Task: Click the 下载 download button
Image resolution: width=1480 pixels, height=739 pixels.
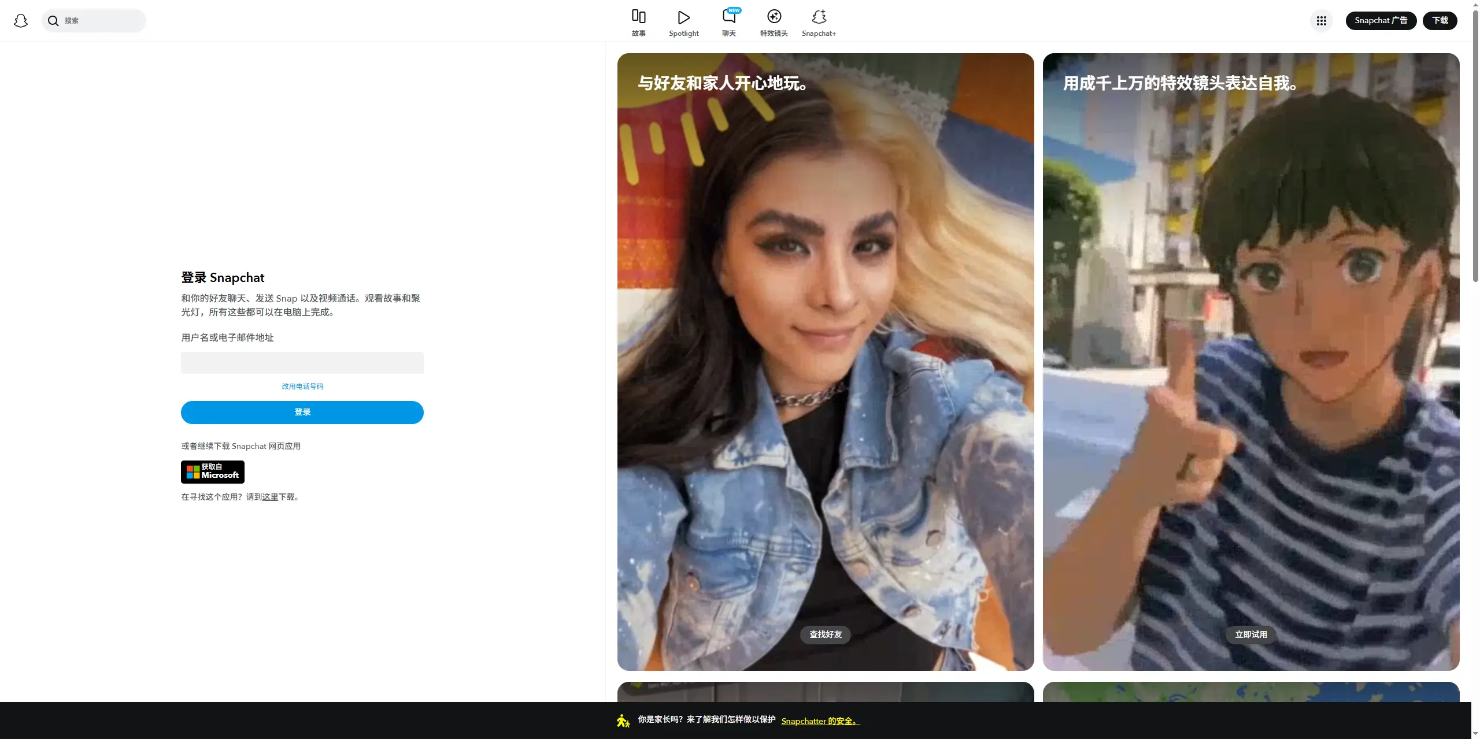Action: (1440, 20)
